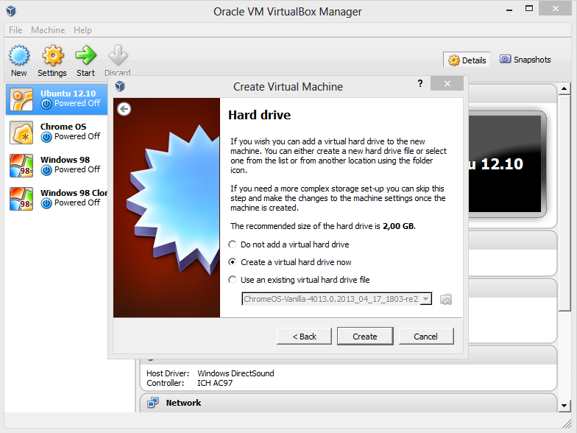Image resolution: width=577 pixels, height=433 pixels.
Task: Click the Windows 98 Clone machine icon
Action: point(21,199)
